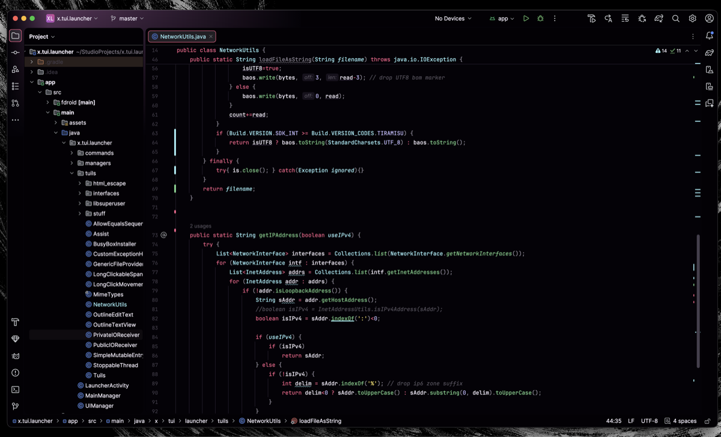Screen dimensions: 721x437
Task: Open IDE settings gear
Action: 693,19
